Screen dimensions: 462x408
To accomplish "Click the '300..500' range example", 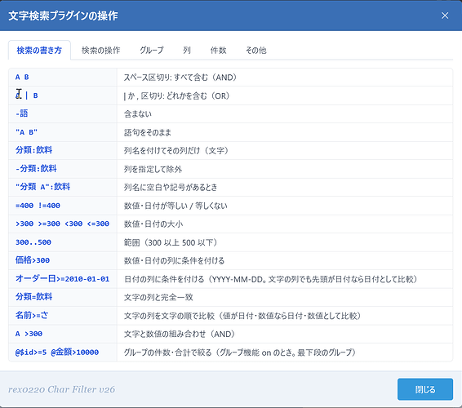I will (x=33, y=242).
